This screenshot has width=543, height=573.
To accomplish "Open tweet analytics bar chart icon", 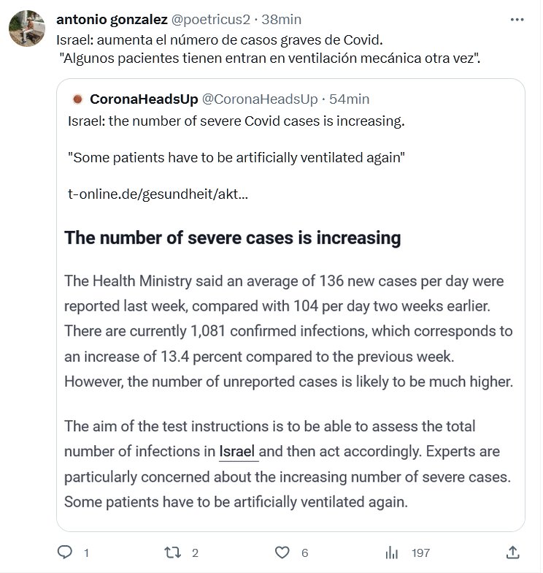I will tap(391, 553).
